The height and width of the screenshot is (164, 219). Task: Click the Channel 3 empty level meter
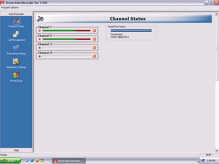[x=67, y=48]
